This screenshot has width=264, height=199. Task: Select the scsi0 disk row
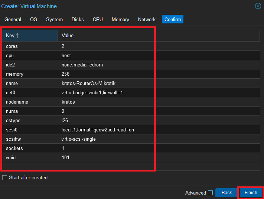click(x=131, y=130)
